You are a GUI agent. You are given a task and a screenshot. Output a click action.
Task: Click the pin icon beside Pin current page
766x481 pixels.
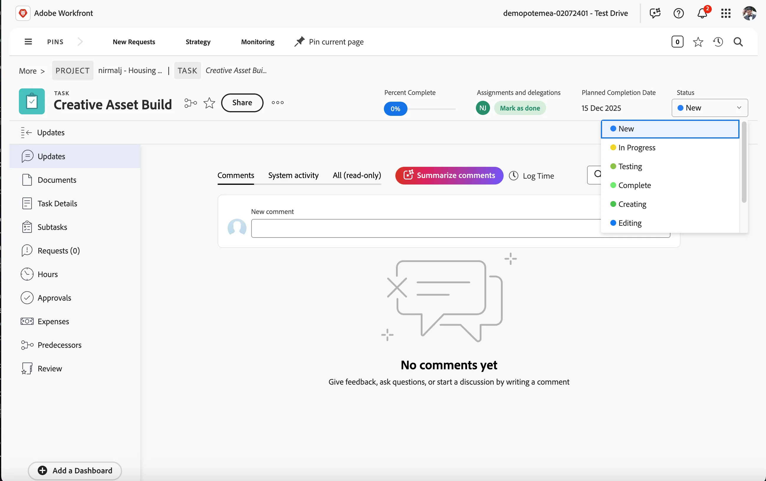click(x=299, y=42)
